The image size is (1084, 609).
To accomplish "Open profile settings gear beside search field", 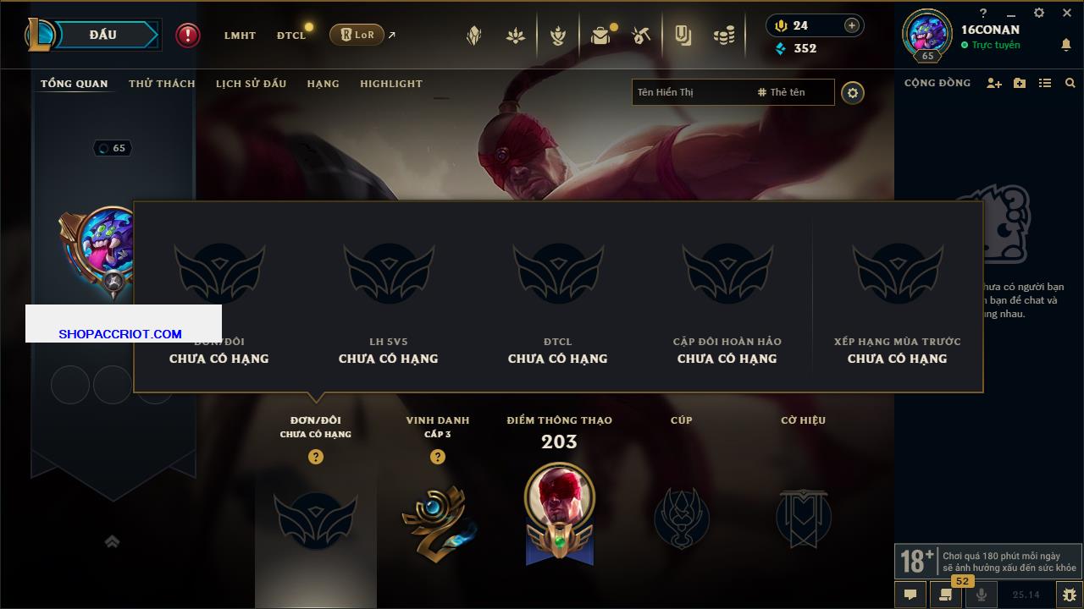I will tap(853, 93).
